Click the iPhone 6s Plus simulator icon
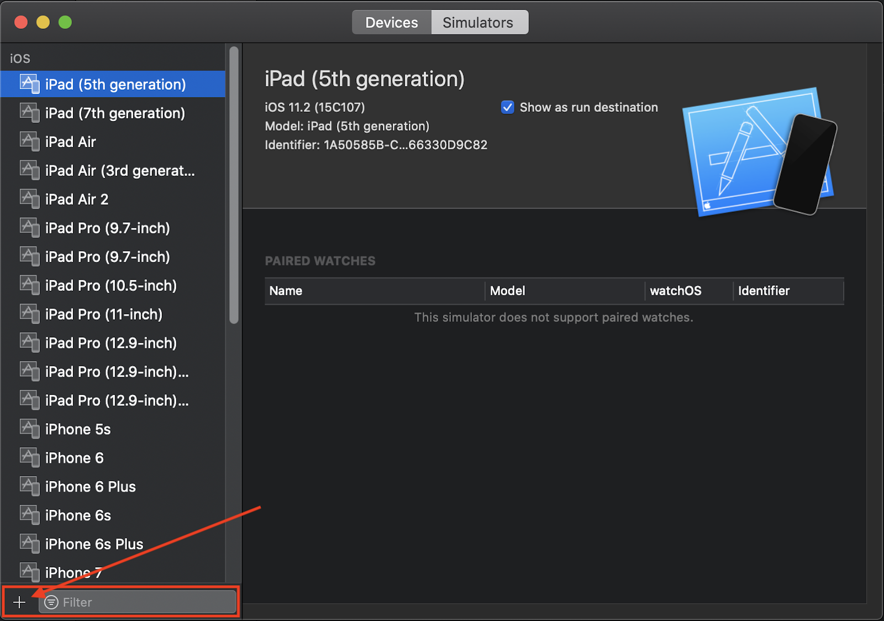 (x=29, y=544)
